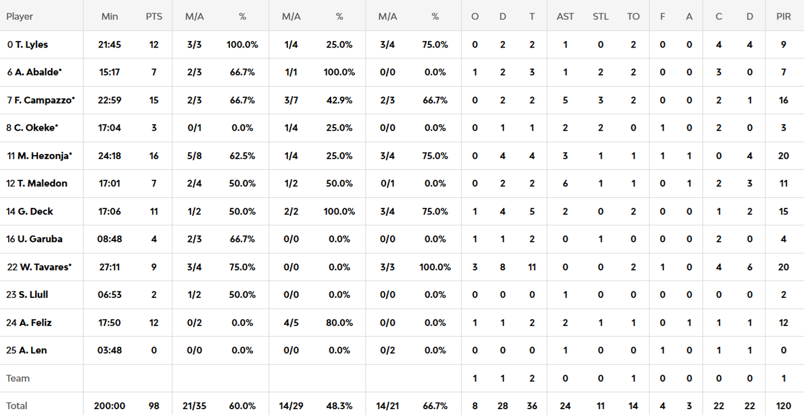Click the Player column header
The width and height of the screenshot is (804, 415).
coord(19,17)
